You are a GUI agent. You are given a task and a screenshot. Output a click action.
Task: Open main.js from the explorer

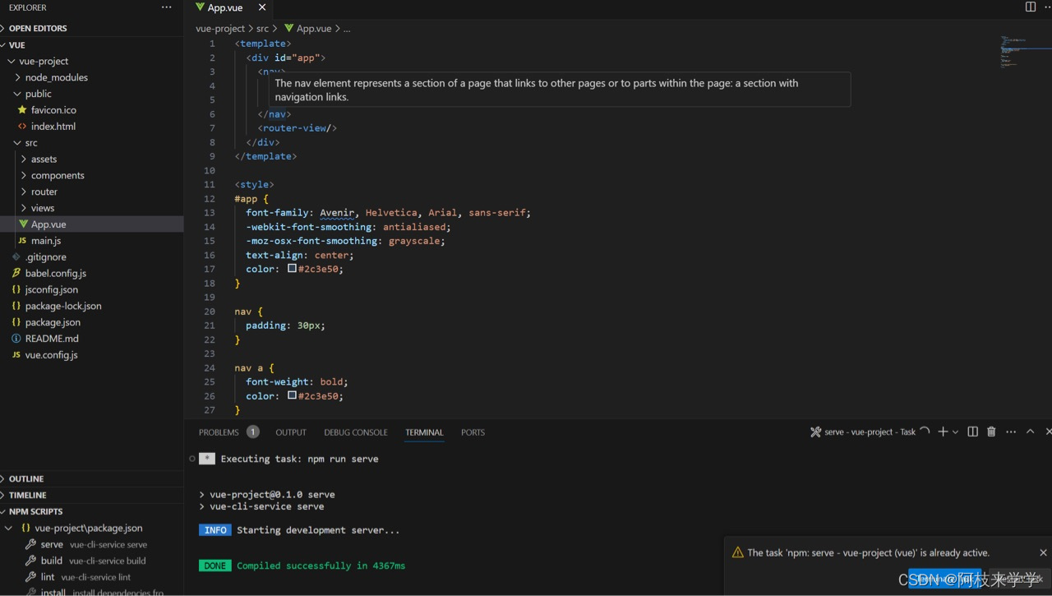[46, 240]
